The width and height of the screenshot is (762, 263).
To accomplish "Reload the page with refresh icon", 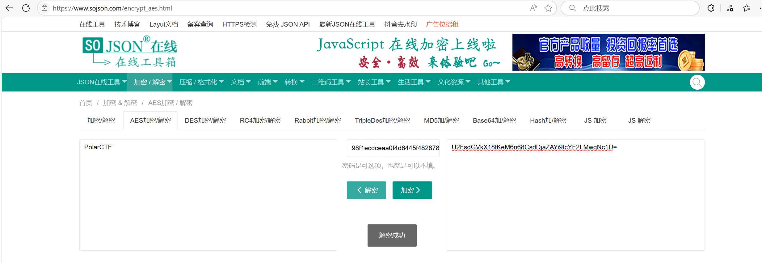I will [26, 8].
